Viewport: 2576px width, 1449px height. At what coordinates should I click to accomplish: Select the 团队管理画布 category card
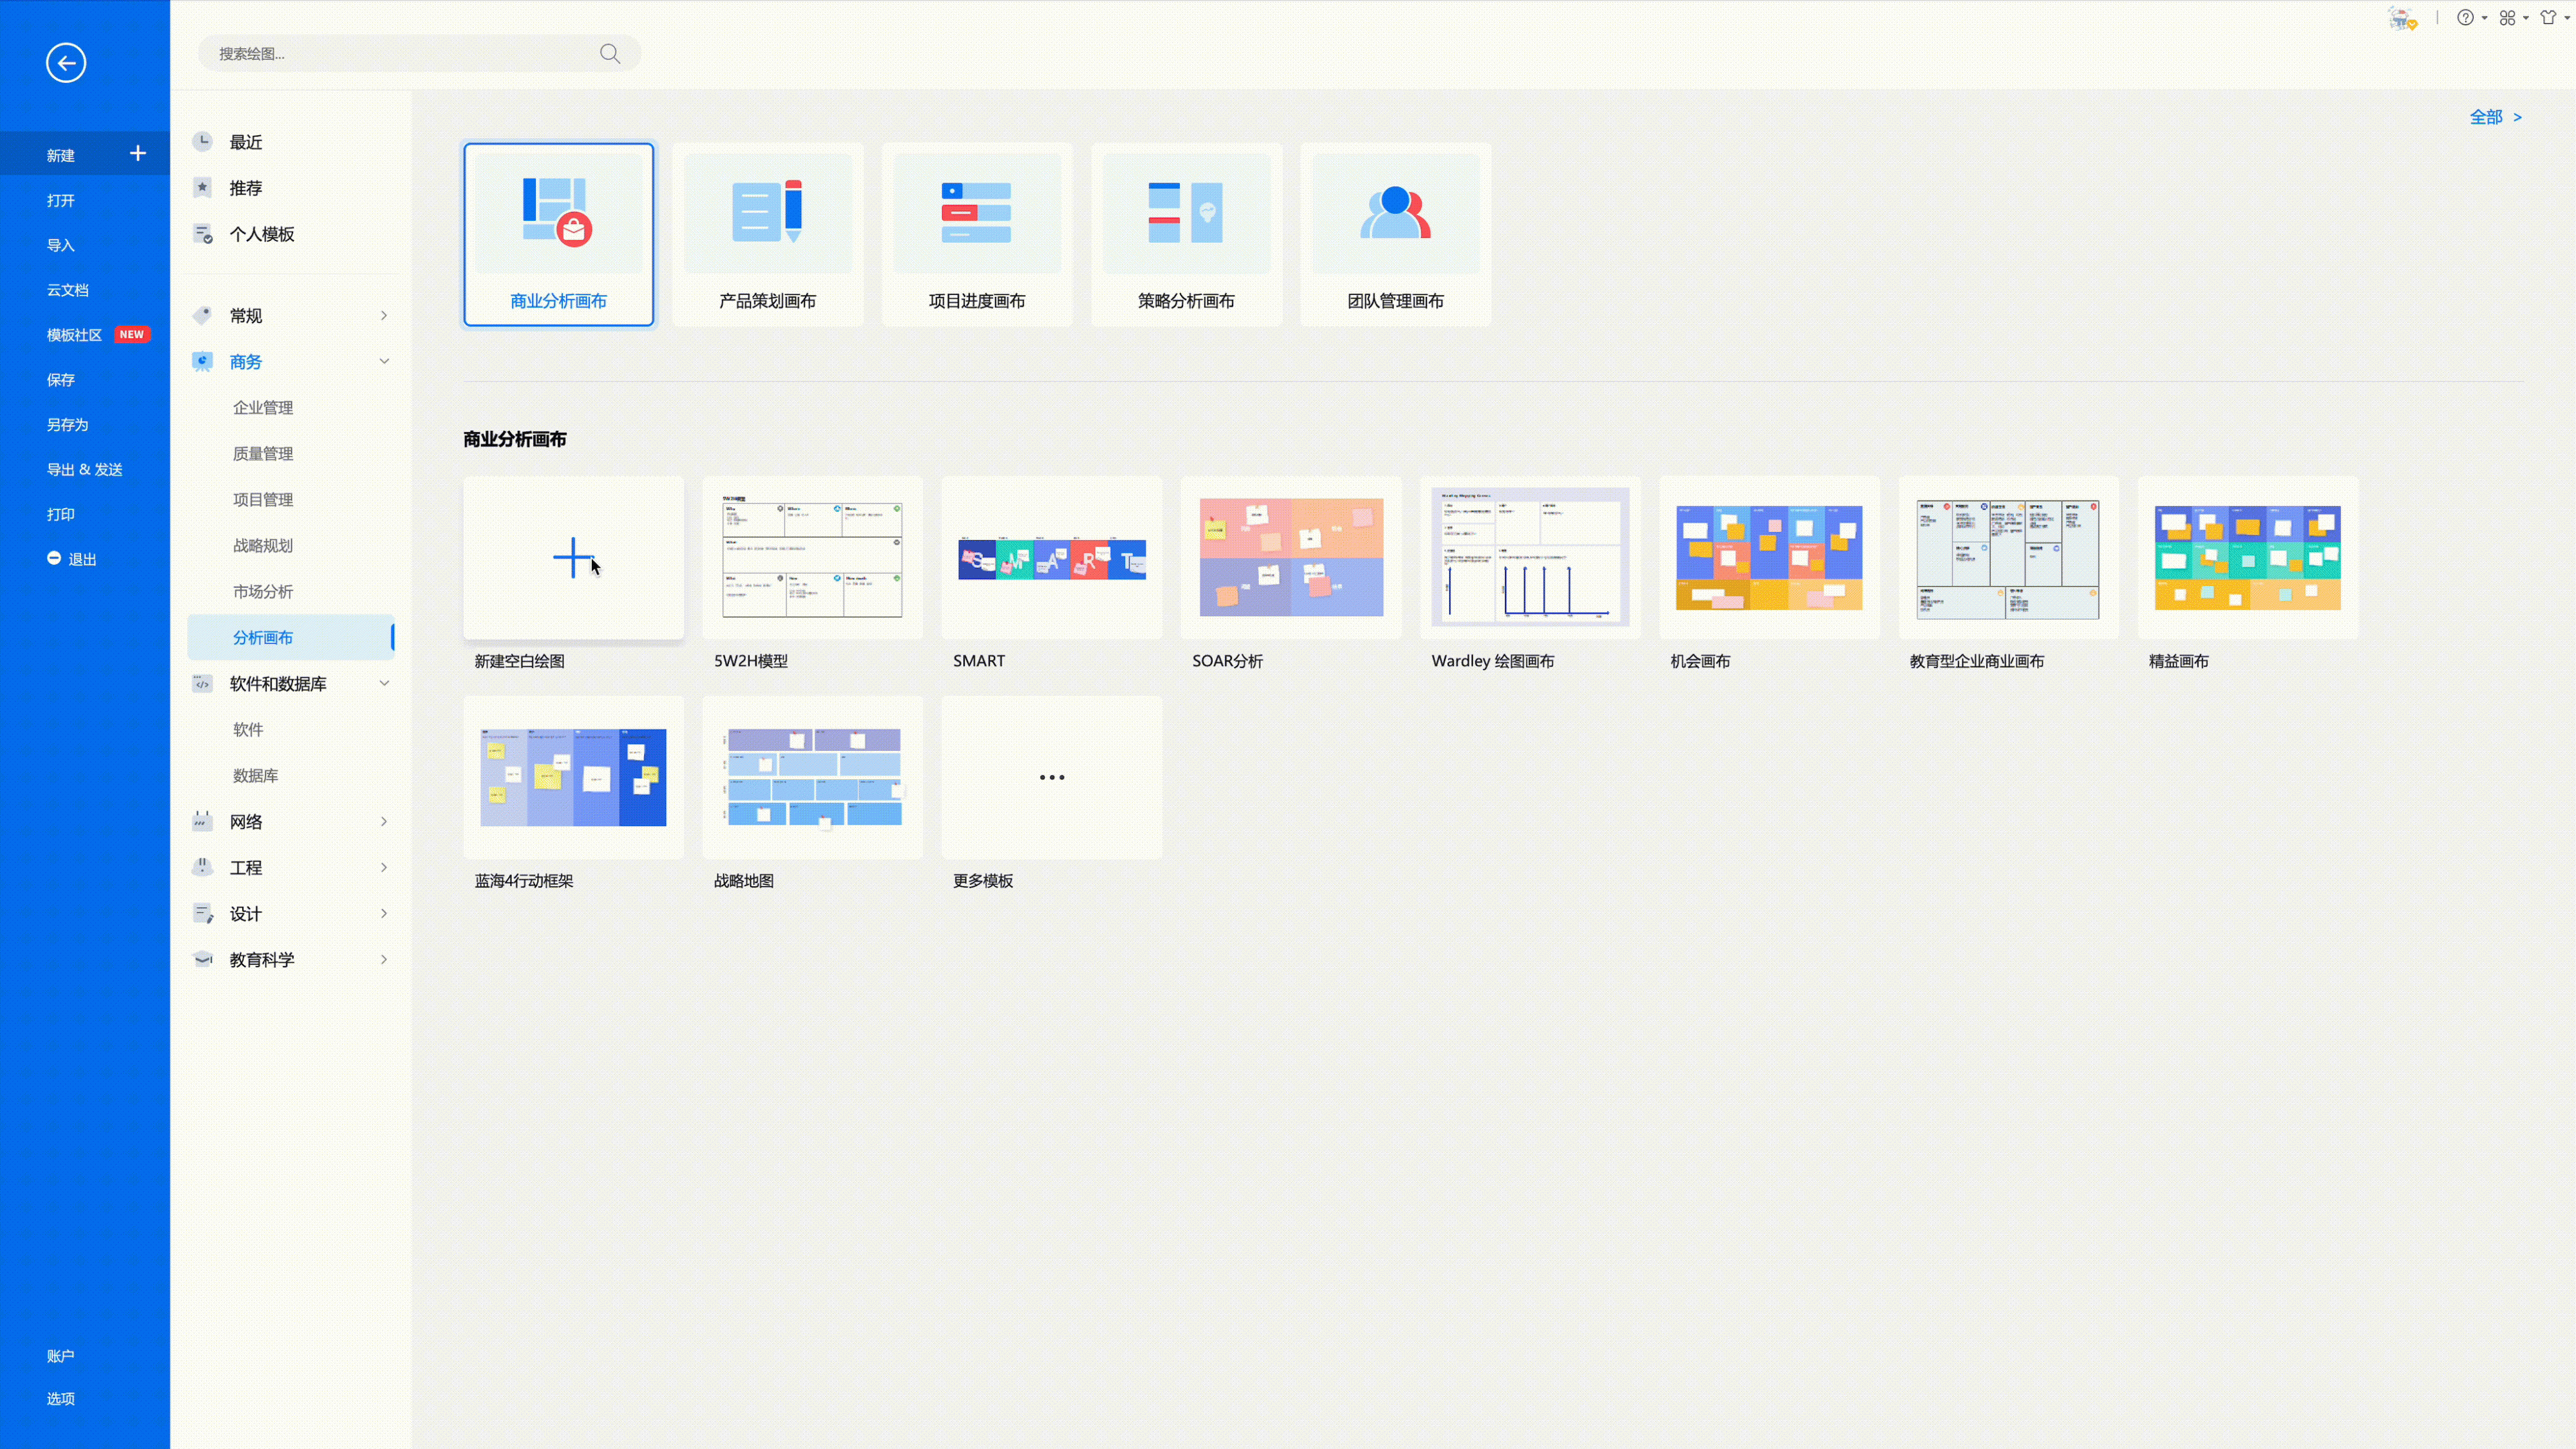1396,234
